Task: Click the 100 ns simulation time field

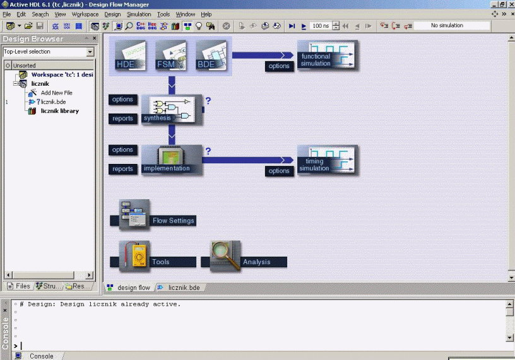Action: [x=321, y=26]
